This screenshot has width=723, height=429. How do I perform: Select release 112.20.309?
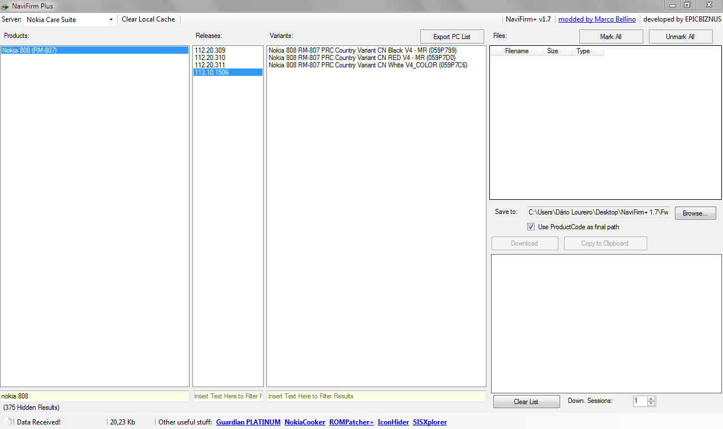pos(228,50)
